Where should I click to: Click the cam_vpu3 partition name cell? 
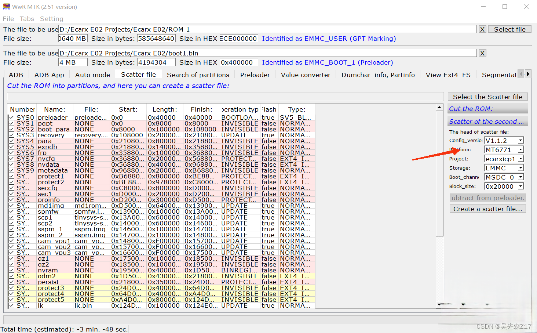point(54,253)
